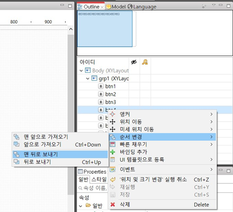233x212 pixels.
Task: Toggle the visibility eye column header
Action: 134,62
